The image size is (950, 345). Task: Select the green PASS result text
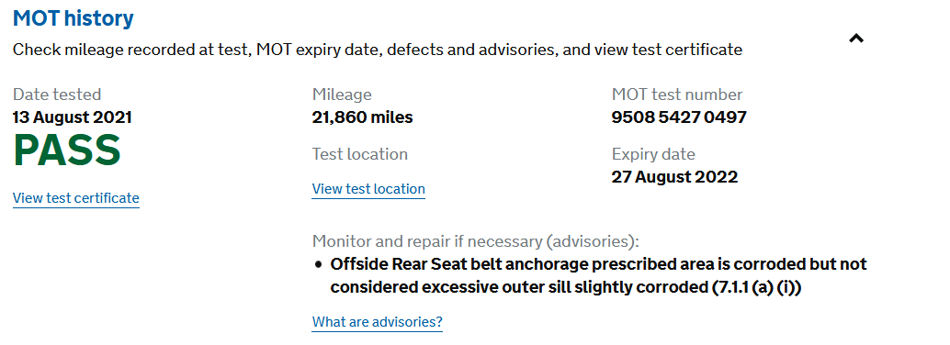[67, 151]
